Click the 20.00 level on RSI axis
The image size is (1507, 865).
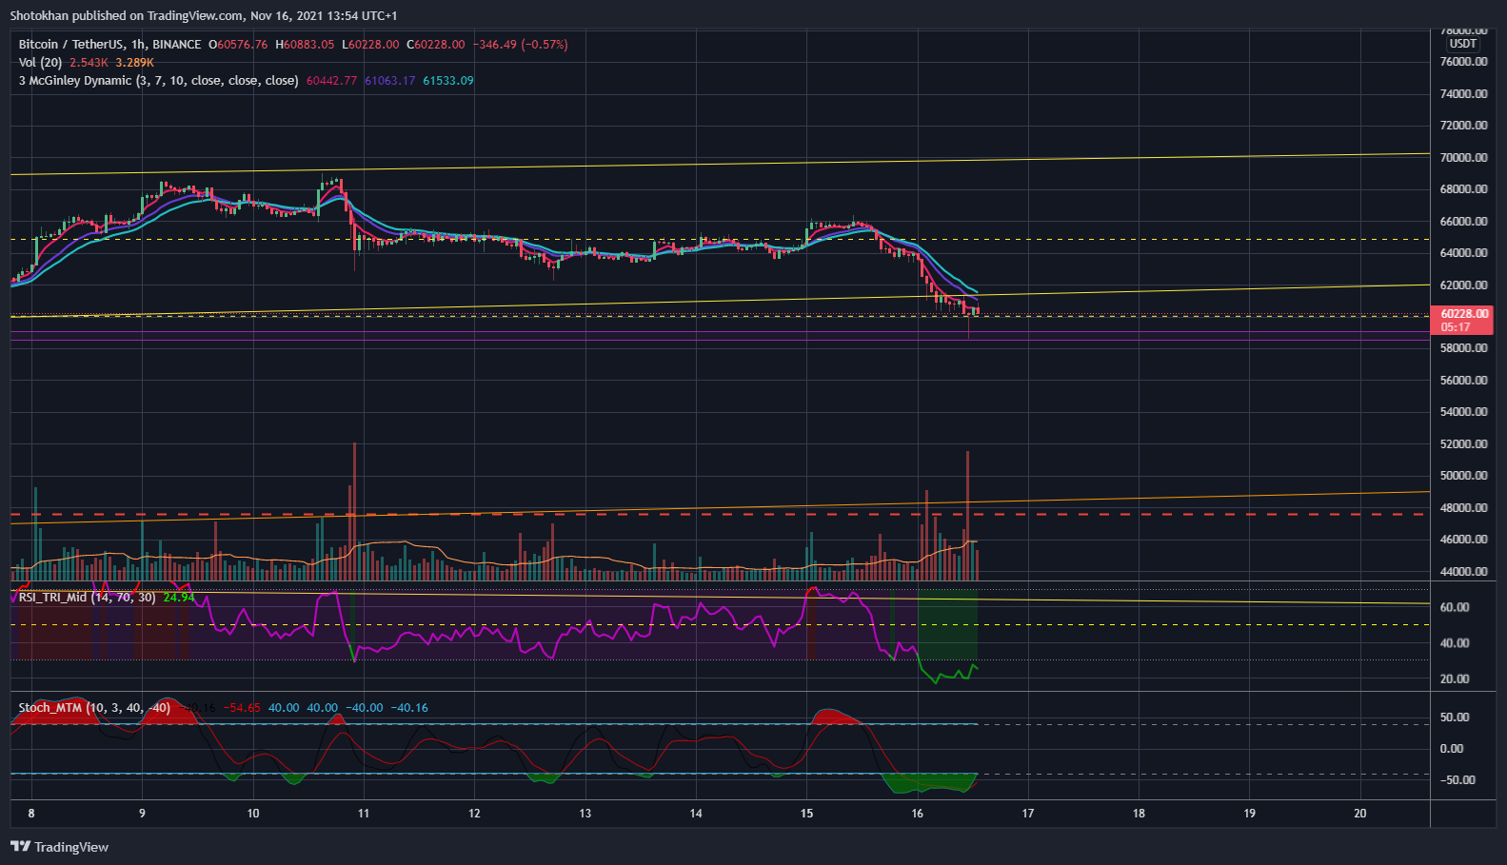1455,679
